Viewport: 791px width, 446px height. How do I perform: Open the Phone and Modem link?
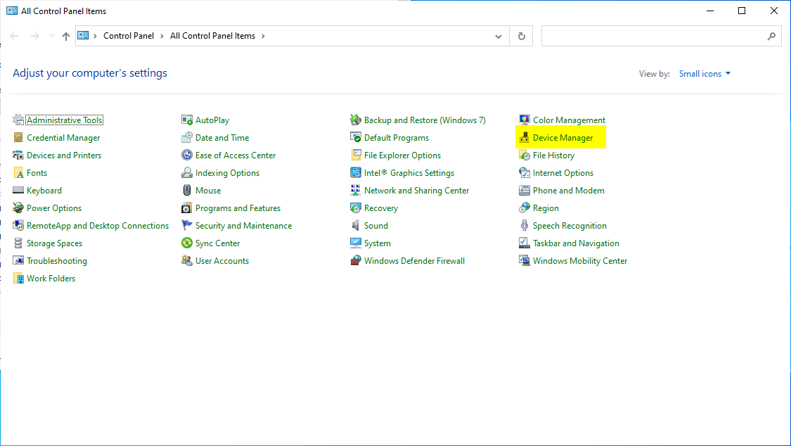tap(569, 190)
